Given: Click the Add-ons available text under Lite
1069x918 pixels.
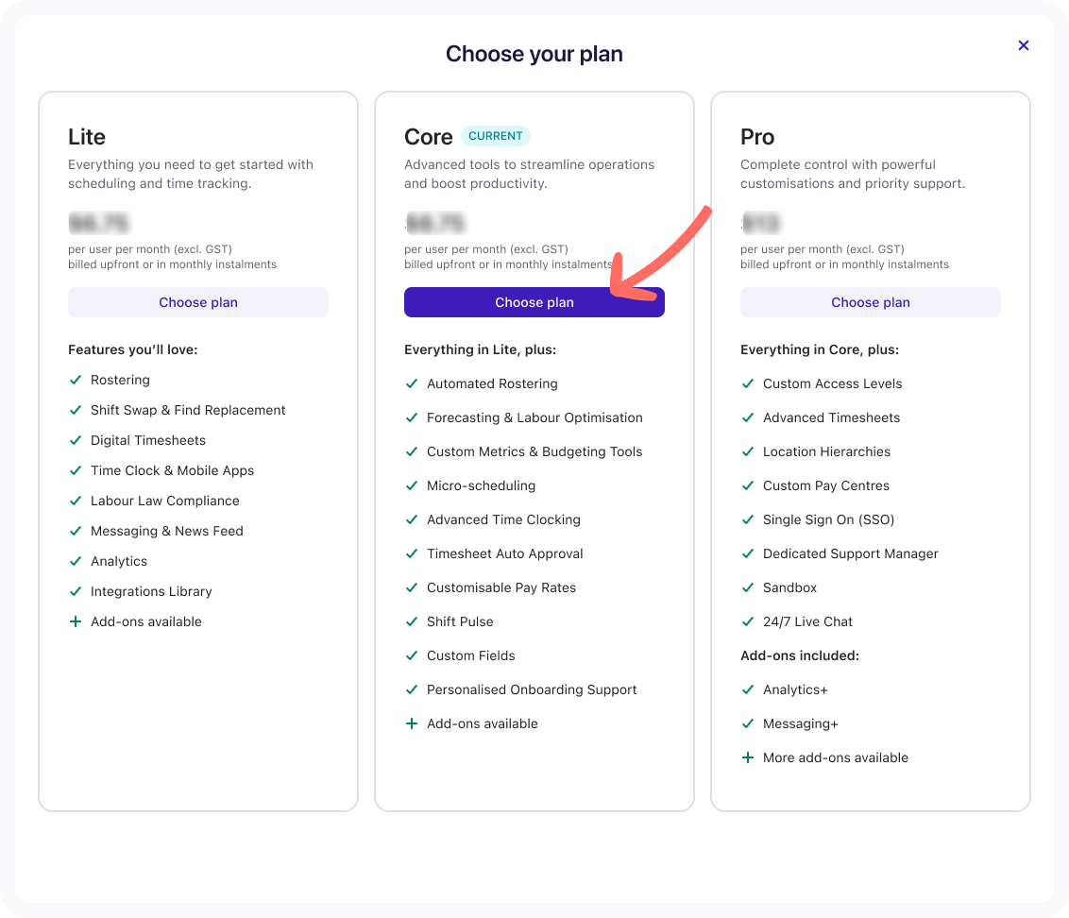Looking at the screenshot, I should (x=146, y=621).
